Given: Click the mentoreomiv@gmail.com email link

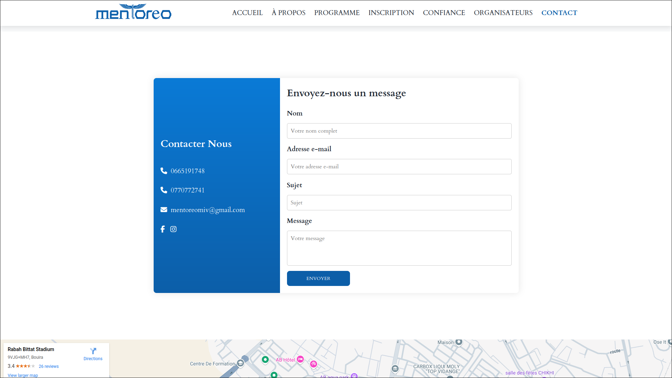Looking at the screenshot, I should [x=208, y=210].
